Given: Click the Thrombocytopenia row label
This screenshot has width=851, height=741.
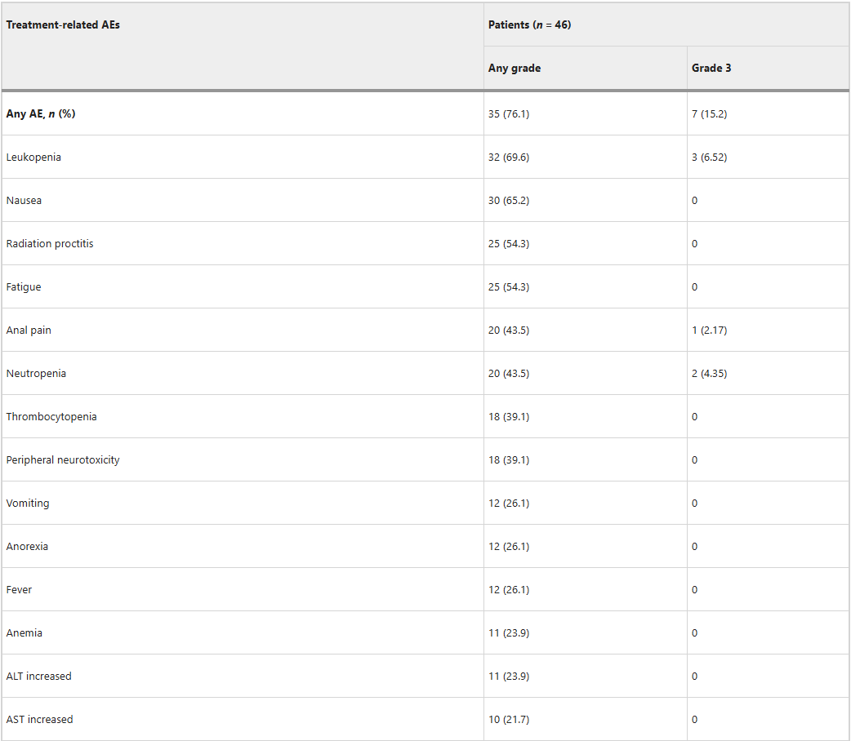Looking at the screenshot, I should 51,416.
